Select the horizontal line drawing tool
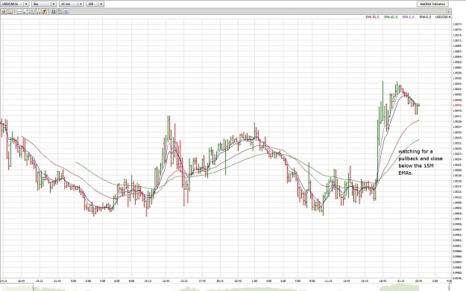 [19, 11]
